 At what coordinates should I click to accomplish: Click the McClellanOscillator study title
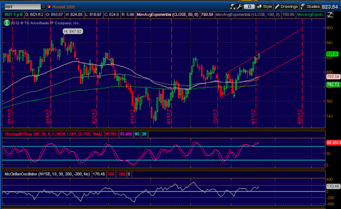coord(47,174)
